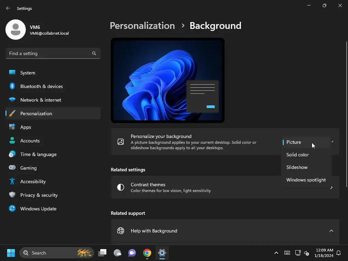The width and height of the screenshot is (348, 261).
Task: Show hidden system tray icons
Action: click(x=276, y=253)
